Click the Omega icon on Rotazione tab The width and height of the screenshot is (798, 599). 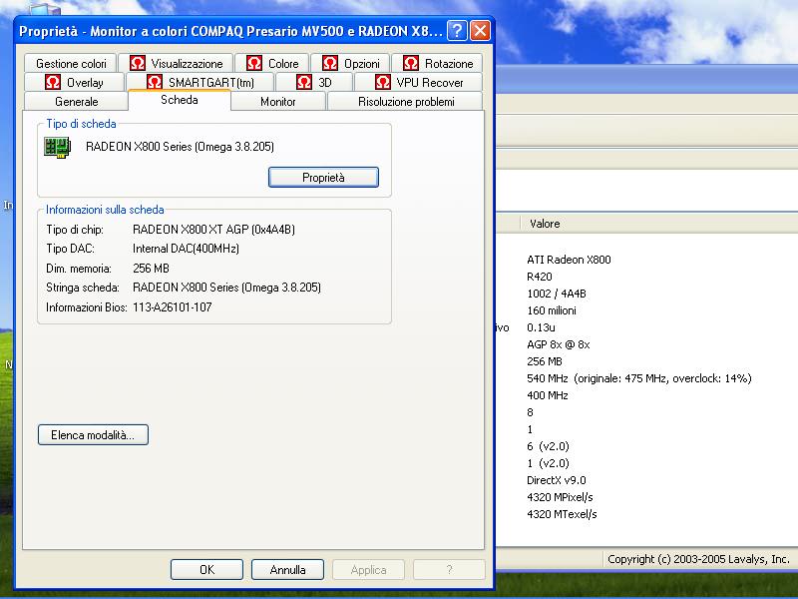(411, 63)
